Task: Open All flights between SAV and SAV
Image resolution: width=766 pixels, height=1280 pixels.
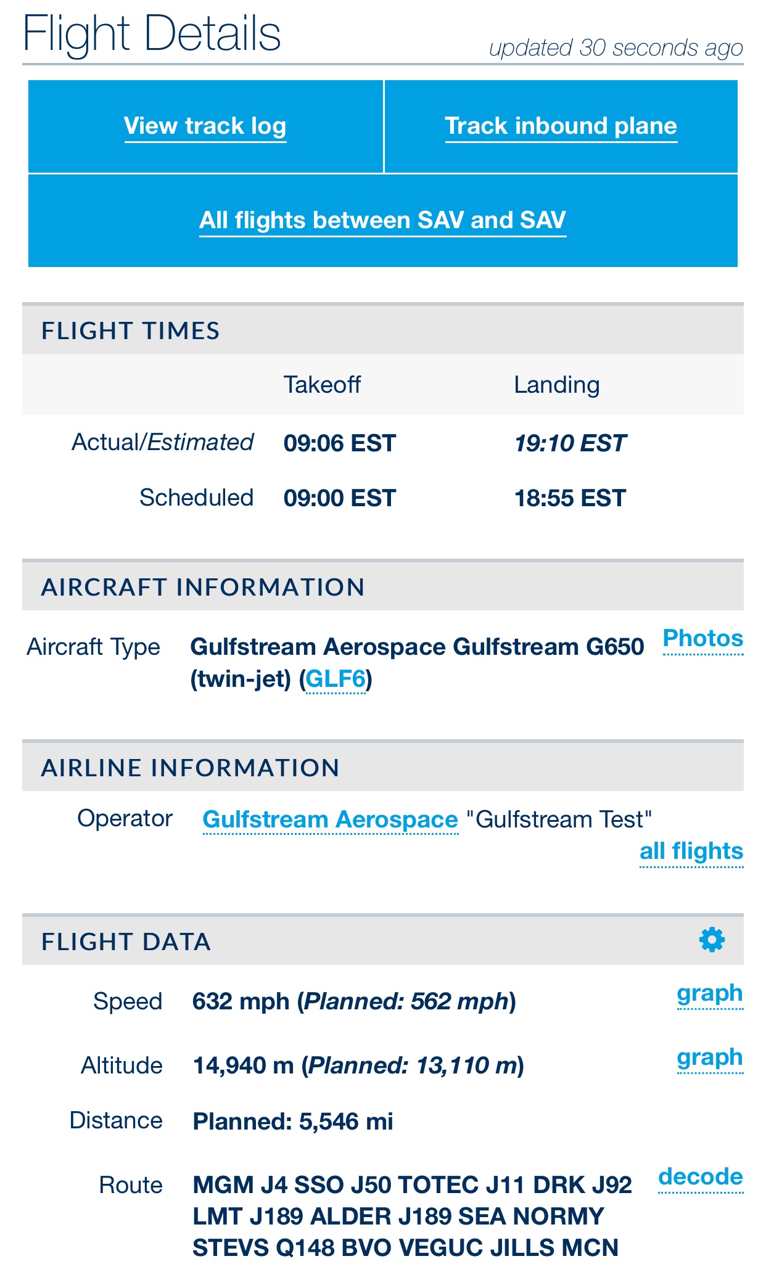Action: [383, 221]
